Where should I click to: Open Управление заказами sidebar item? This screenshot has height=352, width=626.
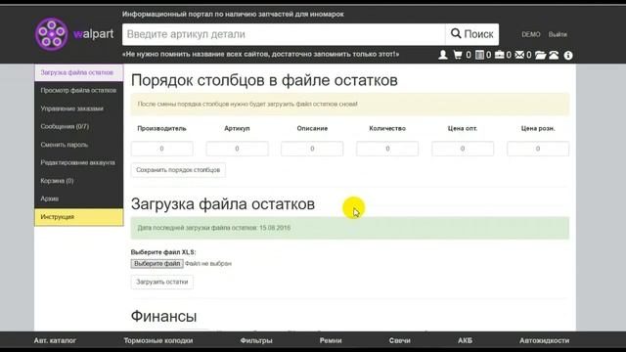[x=78, y=109]
